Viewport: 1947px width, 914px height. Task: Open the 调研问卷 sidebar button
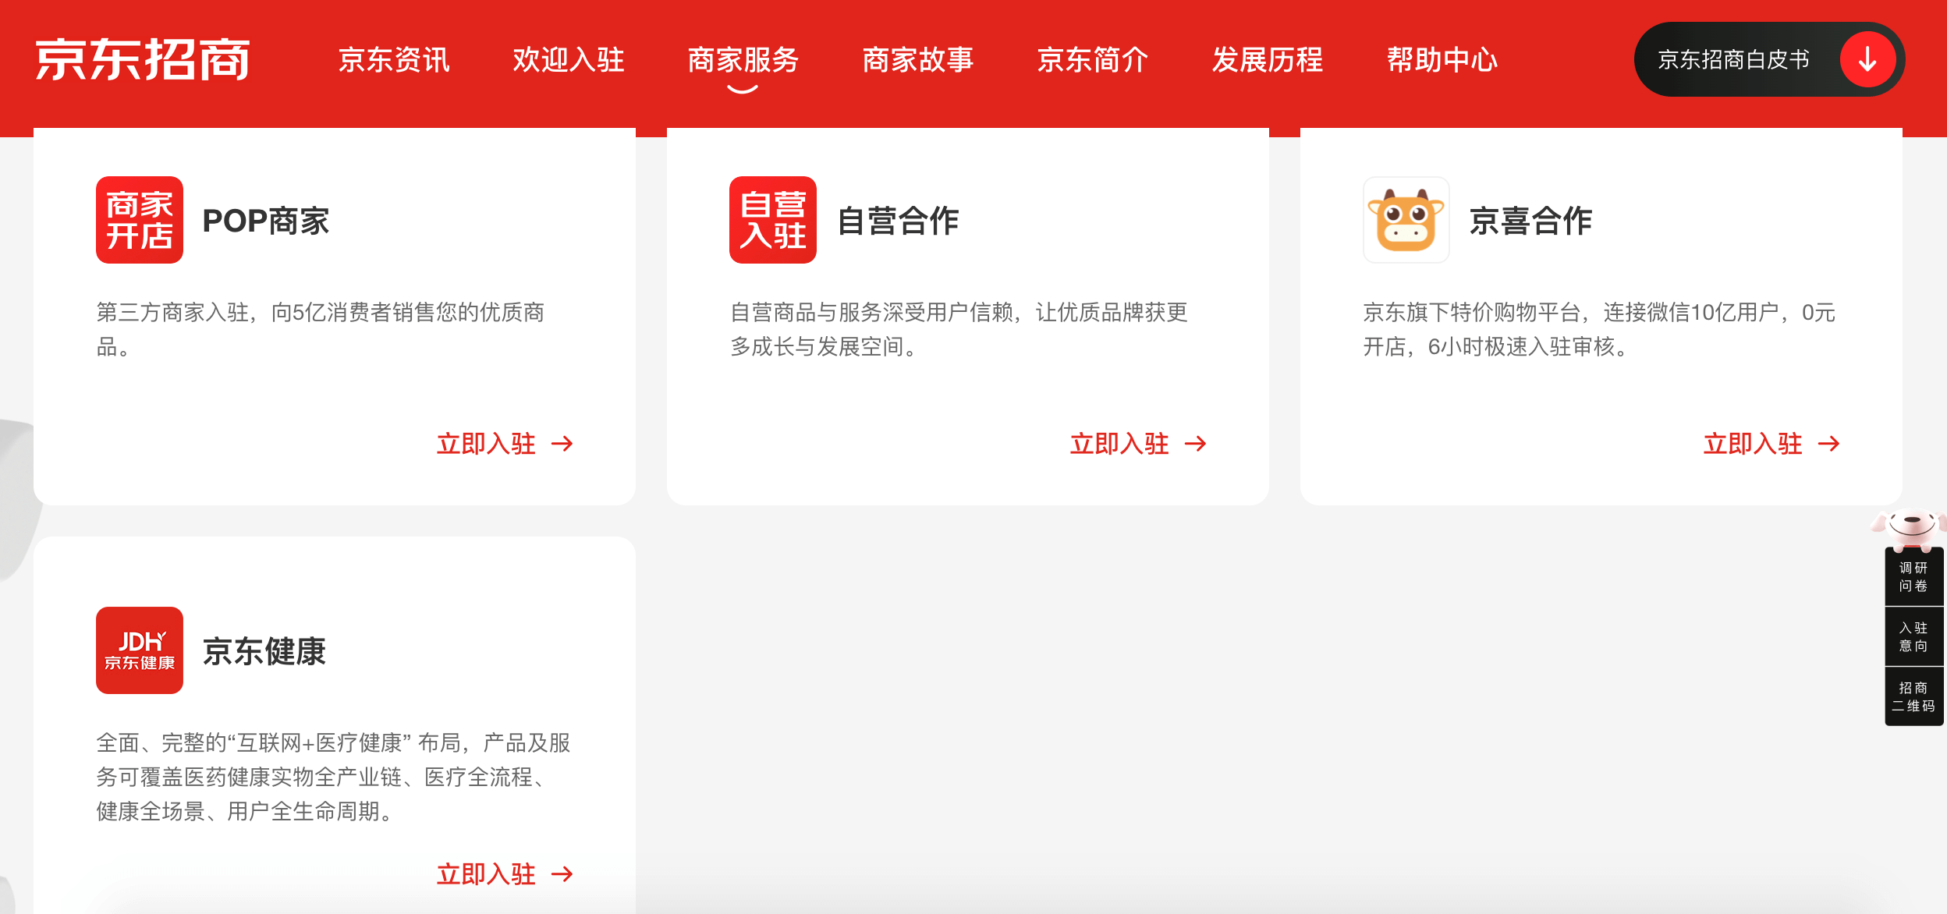pyautogui.click(x=1913, y=577)
